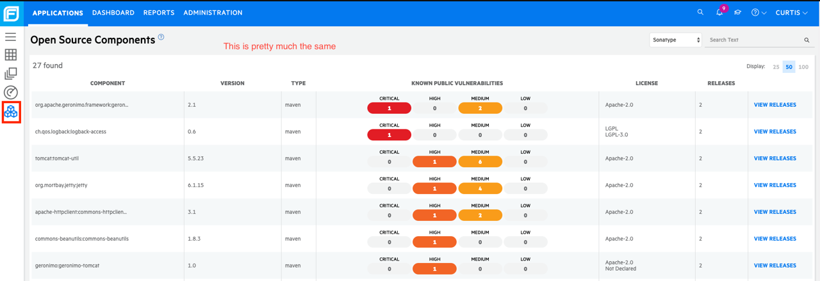
Task: Click the graduation cap training icon
Action: pos(737,13)
